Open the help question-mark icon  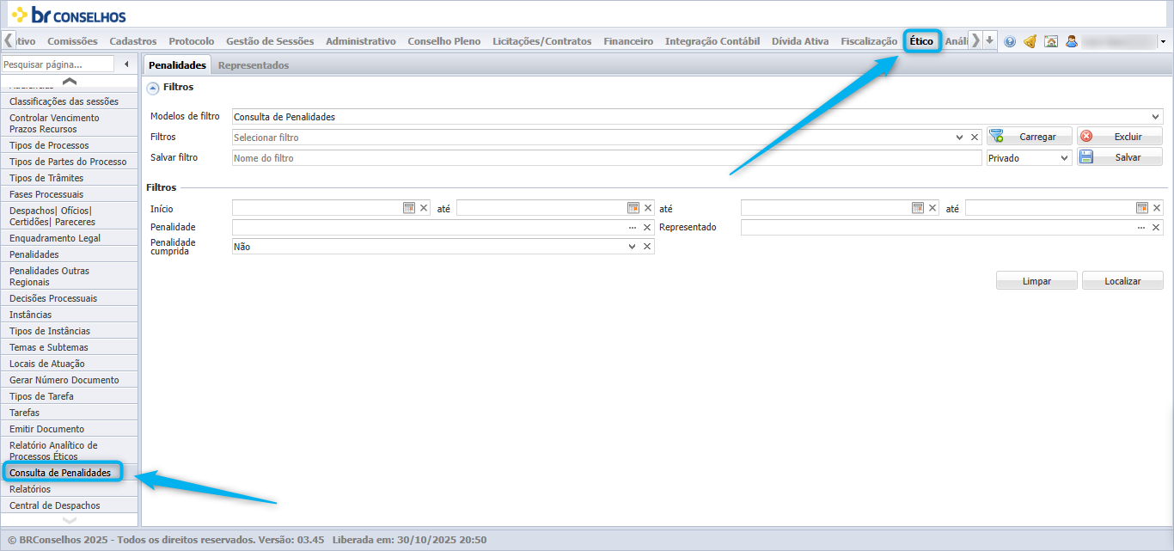[1010, 41]
